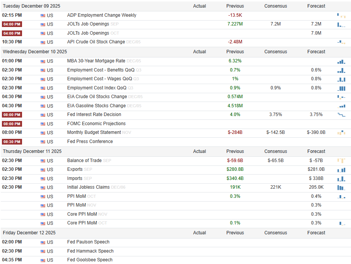Viewport: 351px width, 264px height.
Task: Click the US flag beside Fed Press Conference
Action: [x=43, y=142]
